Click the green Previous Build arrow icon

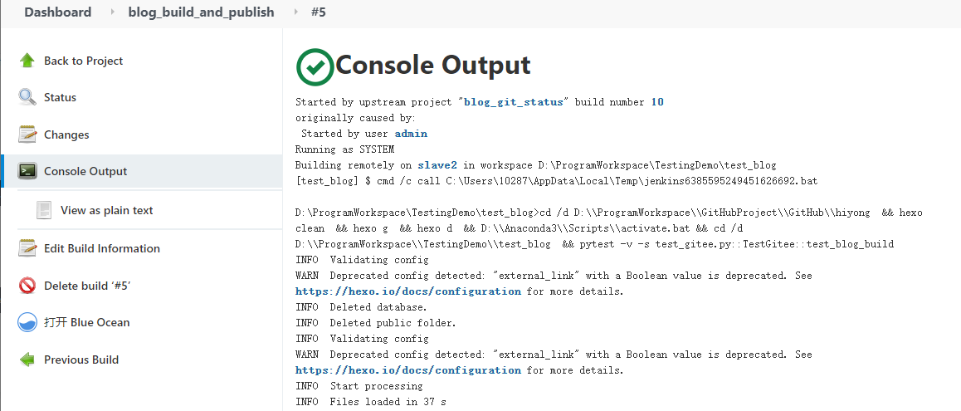coord(27,360)
